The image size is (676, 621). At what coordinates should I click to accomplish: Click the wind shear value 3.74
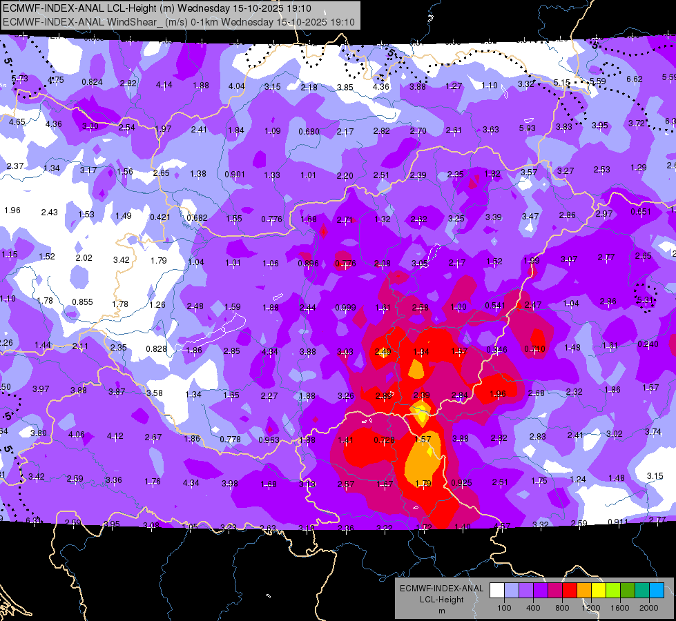[x=653, y=432]
